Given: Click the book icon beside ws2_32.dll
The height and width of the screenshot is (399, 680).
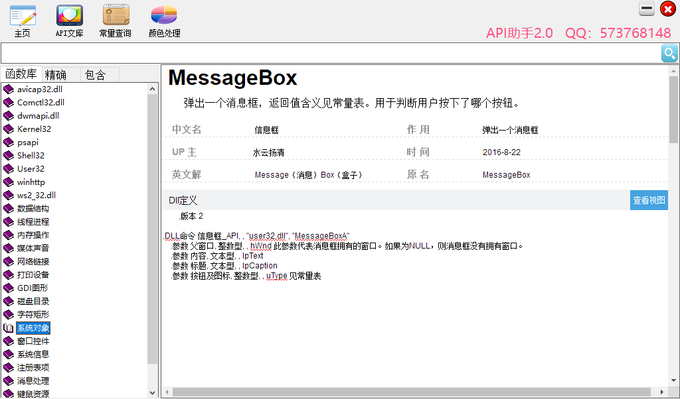Looking at the screenshot, I should [9, 196].
